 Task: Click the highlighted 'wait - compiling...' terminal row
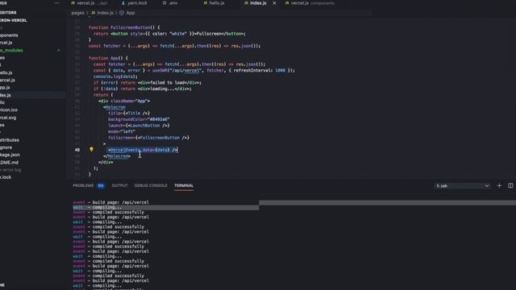(x=165, y=208)
